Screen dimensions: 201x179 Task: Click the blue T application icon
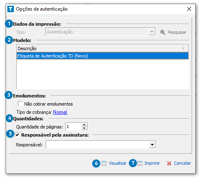11,9
